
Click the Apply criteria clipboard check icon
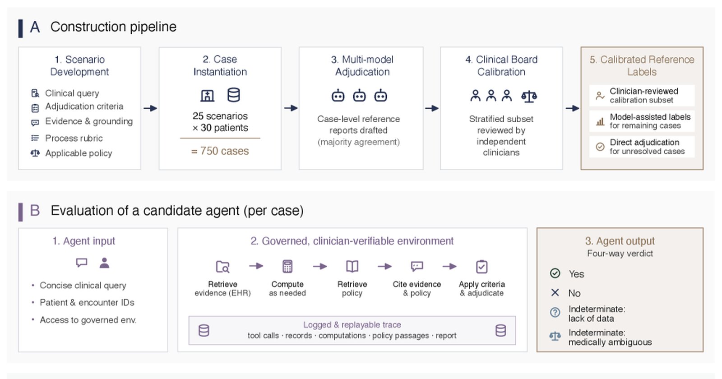coord(482,267)
